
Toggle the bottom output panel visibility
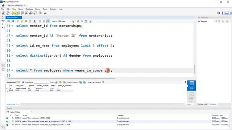(227, 13)
